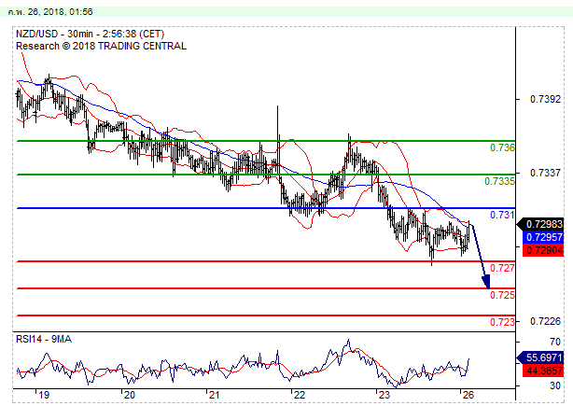Click the date axis label 19
This screenshot has height=406, width=573.
click(44, 395)
